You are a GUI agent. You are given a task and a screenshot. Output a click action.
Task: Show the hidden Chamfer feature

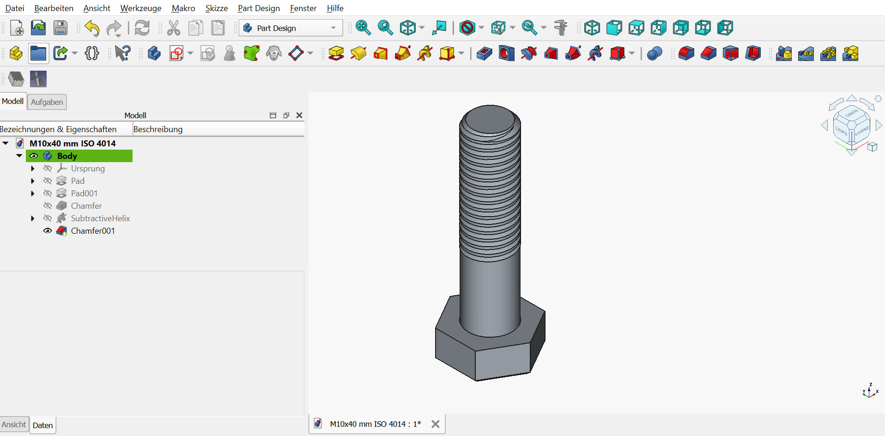click(48, 206)
